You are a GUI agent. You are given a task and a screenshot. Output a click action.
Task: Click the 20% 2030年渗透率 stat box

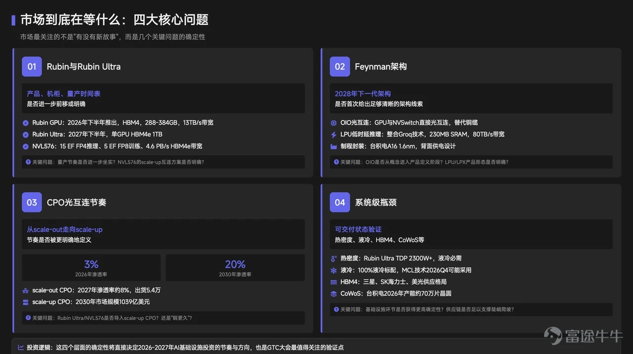pyautogui.click(x=235, y=267)
